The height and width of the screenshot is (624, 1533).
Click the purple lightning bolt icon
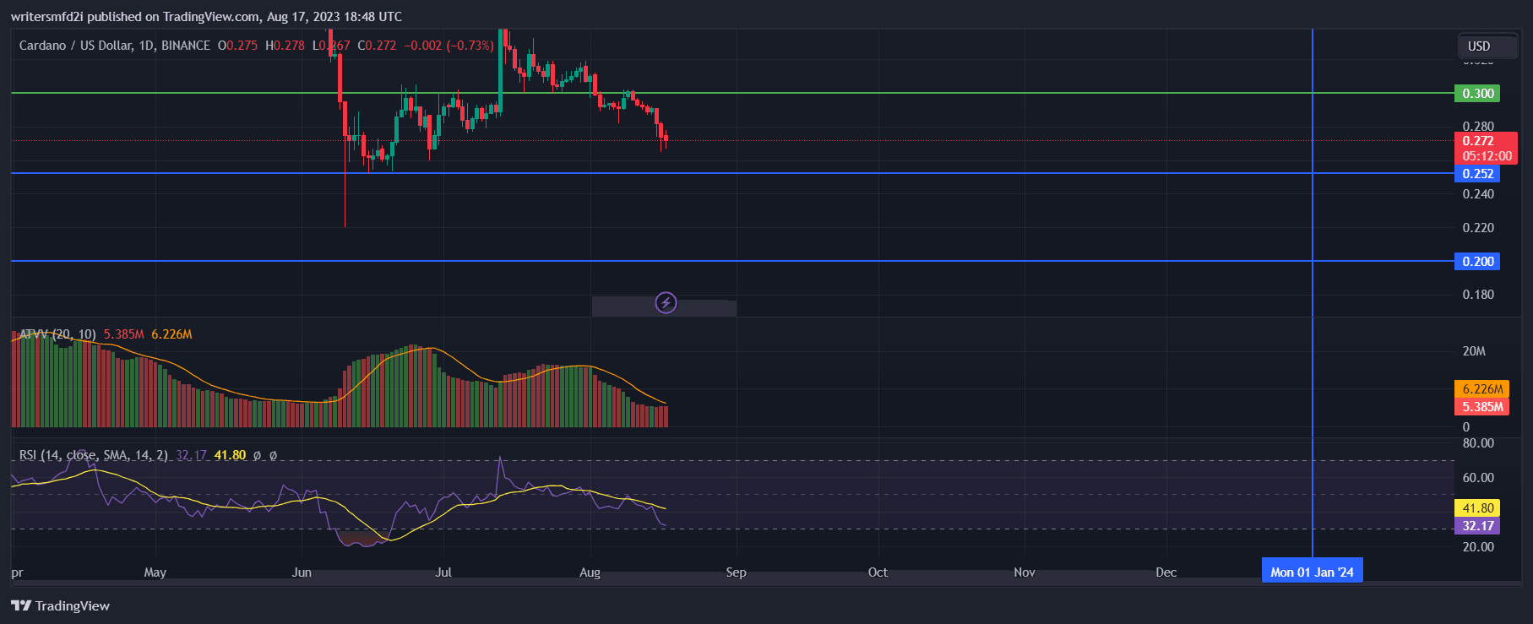666,302
